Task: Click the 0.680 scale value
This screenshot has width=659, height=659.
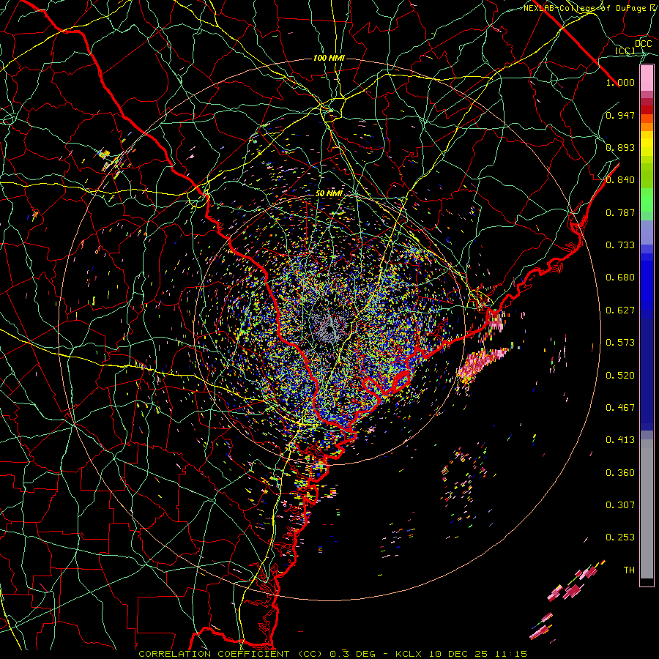Action: 620,278
